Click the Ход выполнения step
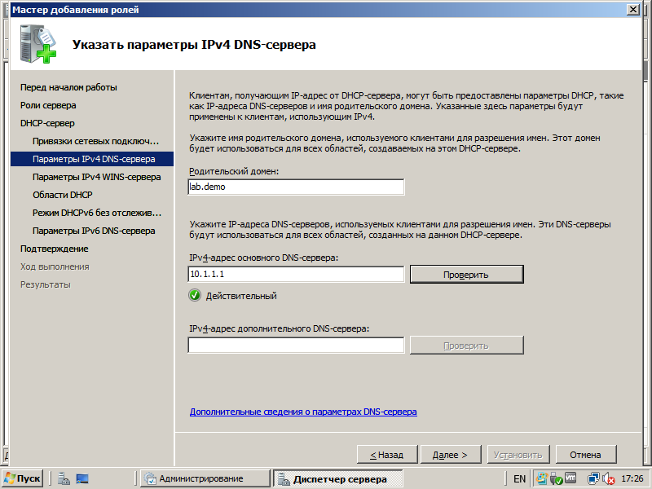Viewport: 652px width, 489px height. pos(55,267)
